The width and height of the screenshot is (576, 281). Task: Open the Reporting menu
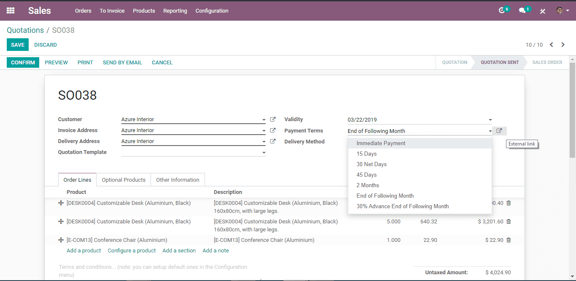click(175, 11)
